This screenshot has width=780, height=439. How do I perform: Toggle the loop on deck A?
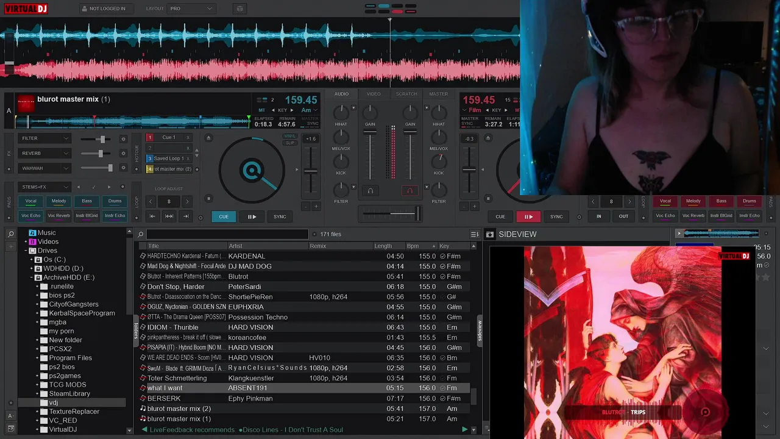(x=169, y=216)
